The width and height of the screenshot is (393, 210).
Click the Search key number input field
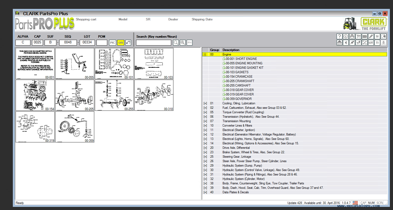coord(154,43)
